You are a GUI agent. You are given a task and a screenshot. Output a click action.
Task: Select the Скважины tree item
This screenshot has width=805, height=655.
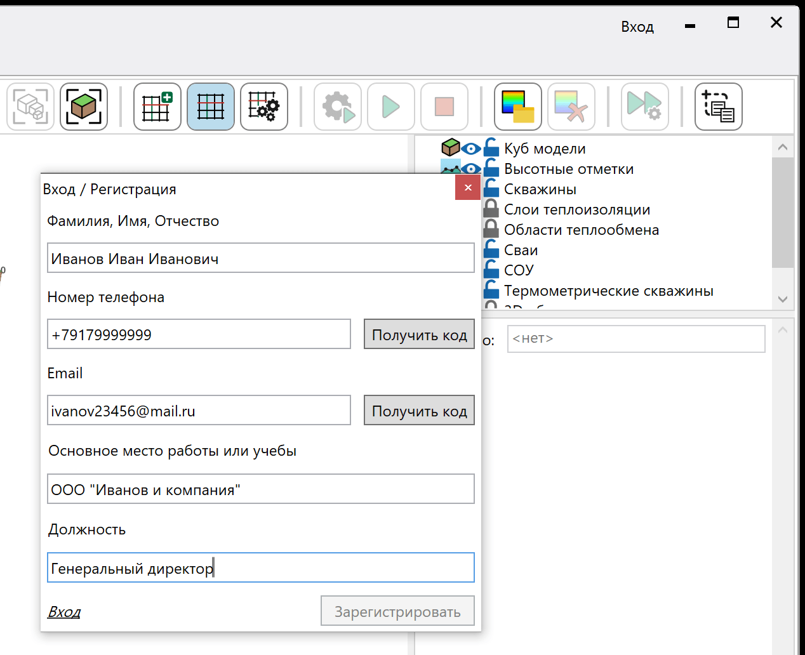coord(540,189)
